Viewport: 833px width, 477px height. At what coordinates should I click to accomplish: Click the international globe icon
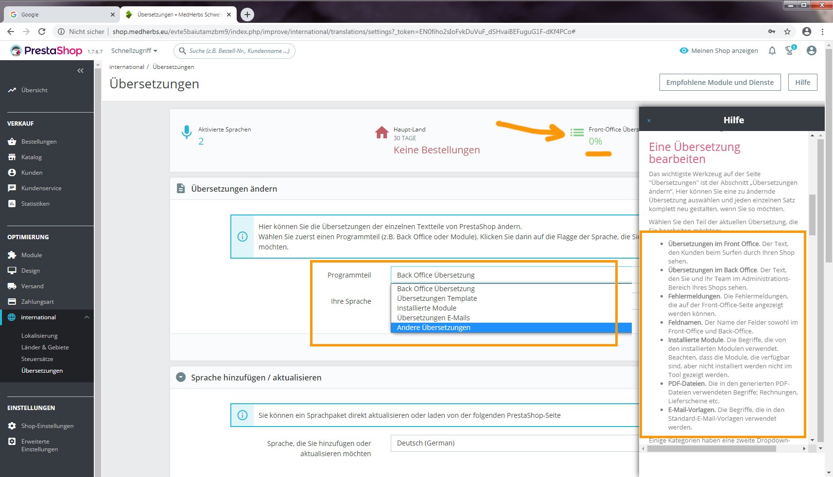[x=12, y=317]
